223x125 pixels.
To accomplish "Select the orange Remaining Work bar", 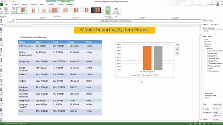I will (147, 58).
